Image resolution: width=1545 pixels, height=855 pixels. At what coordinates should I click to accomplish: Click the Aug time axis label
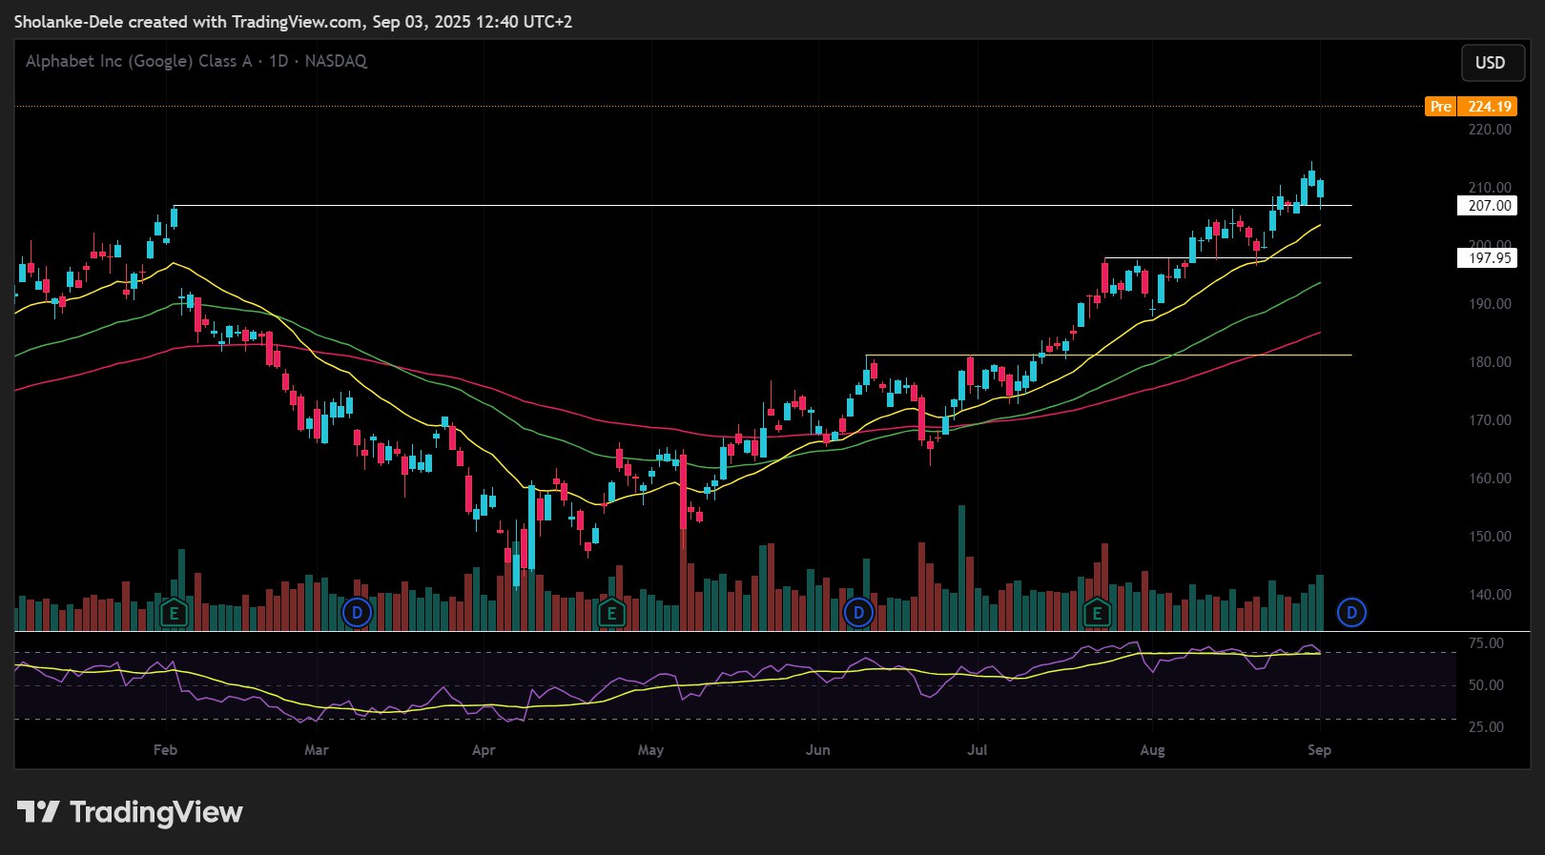coord(1152,750)
